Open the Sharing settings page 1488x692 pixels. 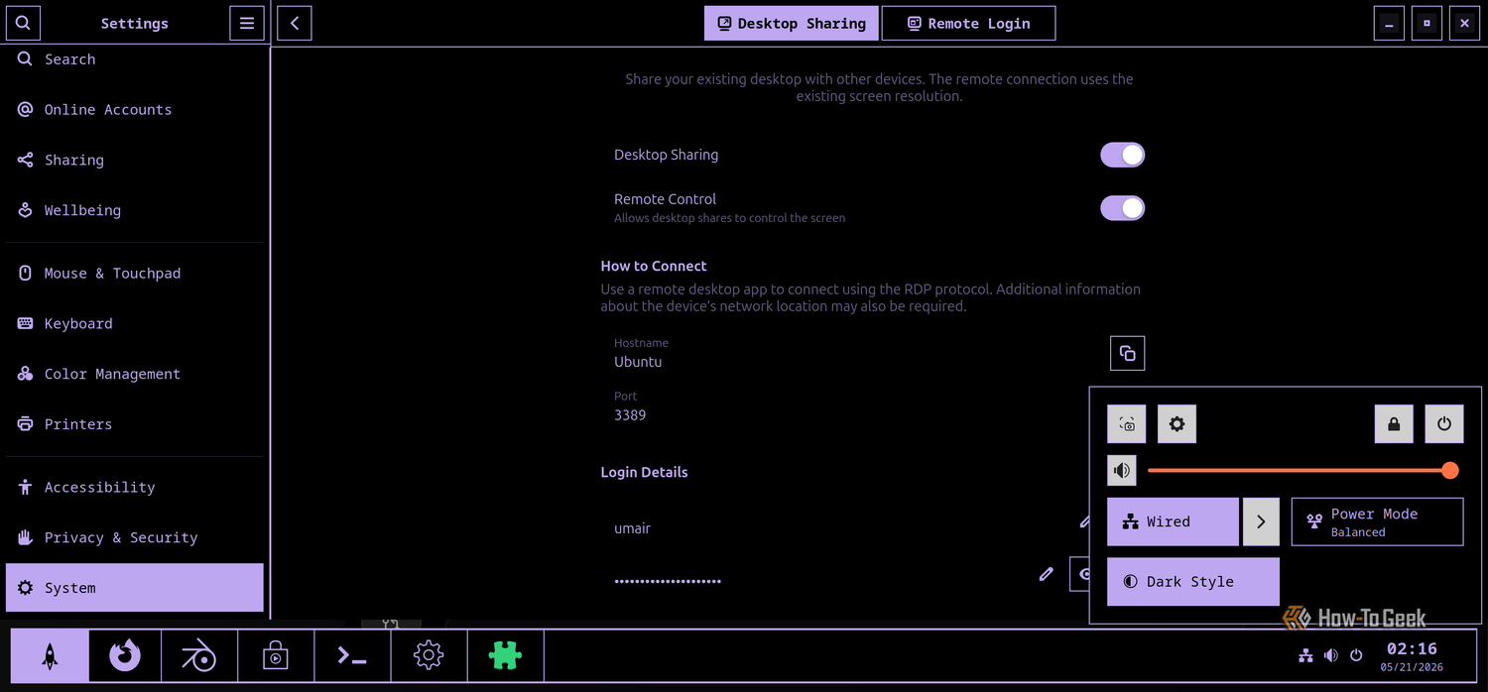click(x=135, y=160)
